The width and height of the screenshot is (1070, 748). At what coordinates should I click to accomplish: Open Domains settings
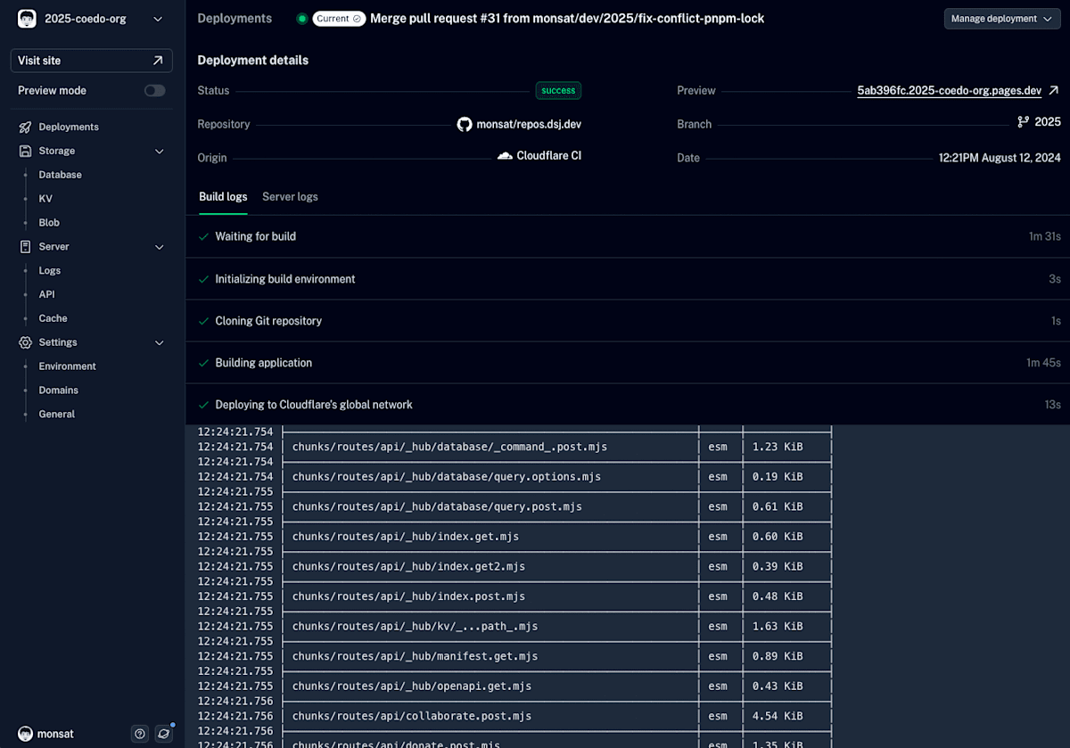(58, 390)
